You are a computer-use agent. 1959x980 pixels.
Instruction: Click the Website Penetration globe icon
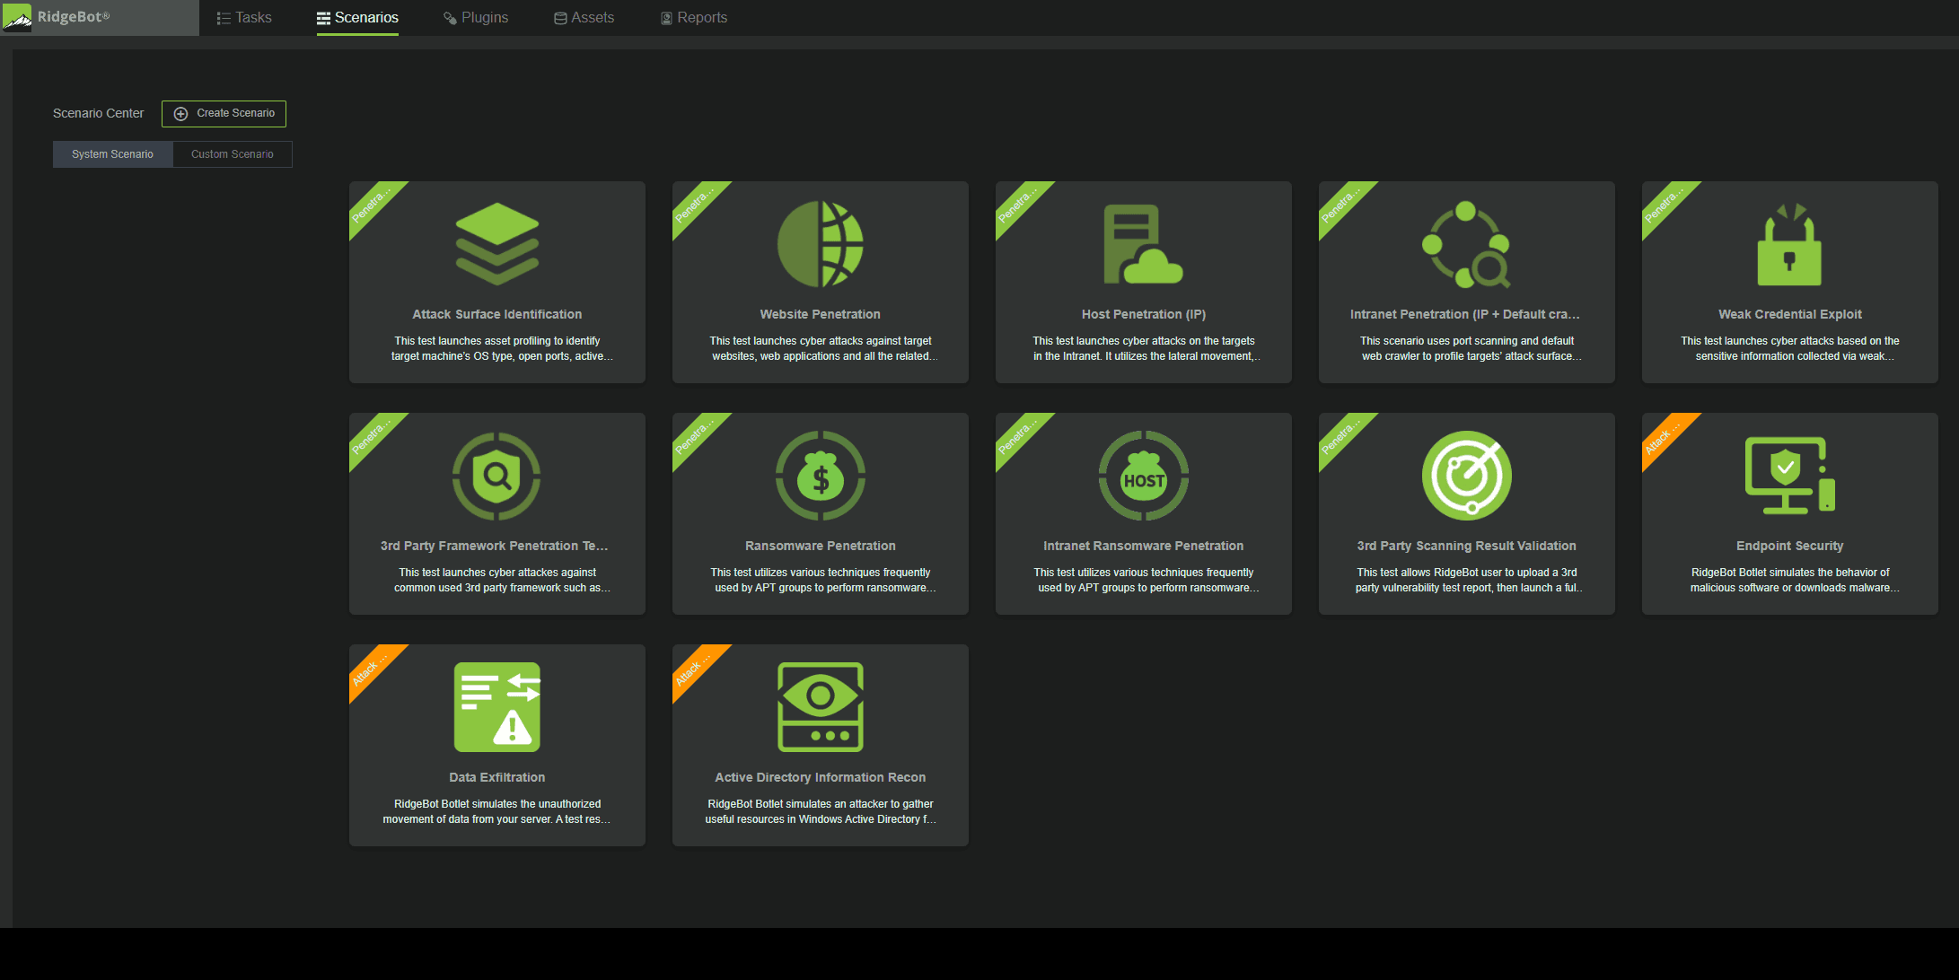821,244
